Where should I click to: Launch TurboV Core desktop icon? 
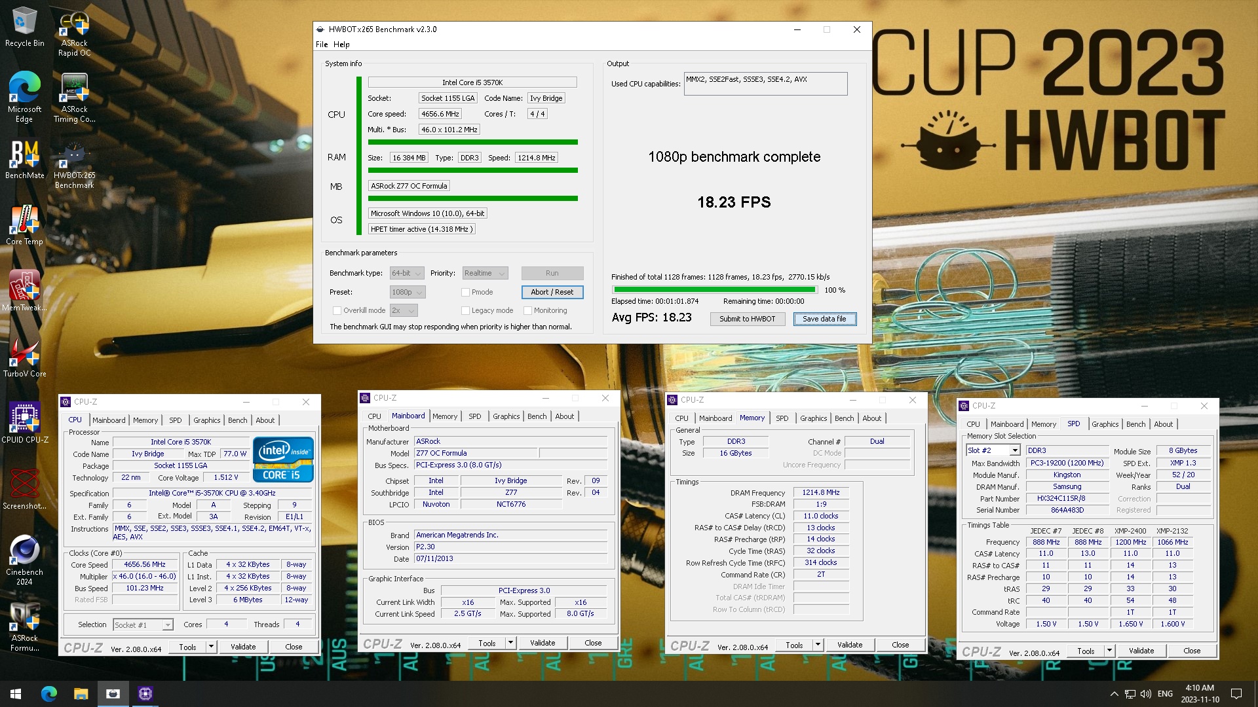tap(24, 357)
